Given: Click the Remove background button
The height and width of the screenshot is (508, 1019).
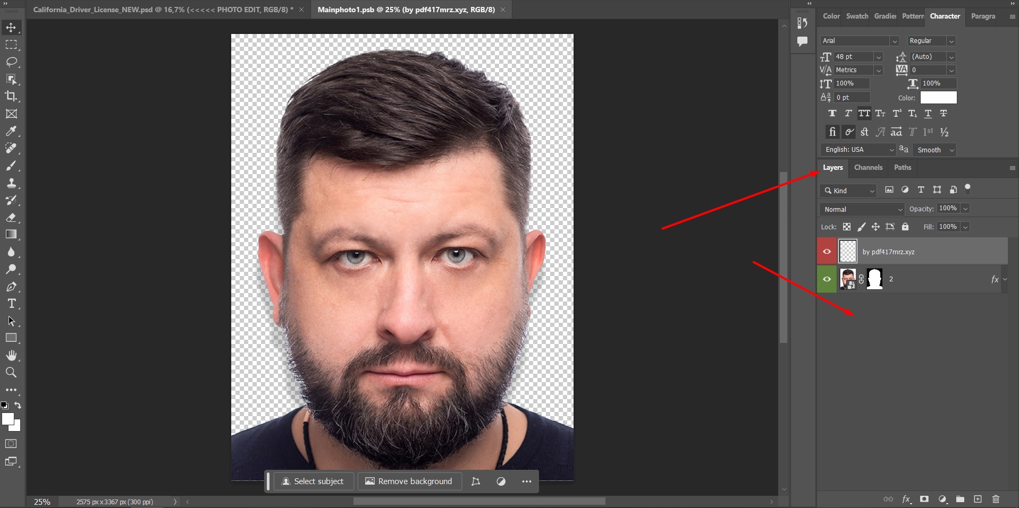Looking at the screenshot, I should 409,481.
